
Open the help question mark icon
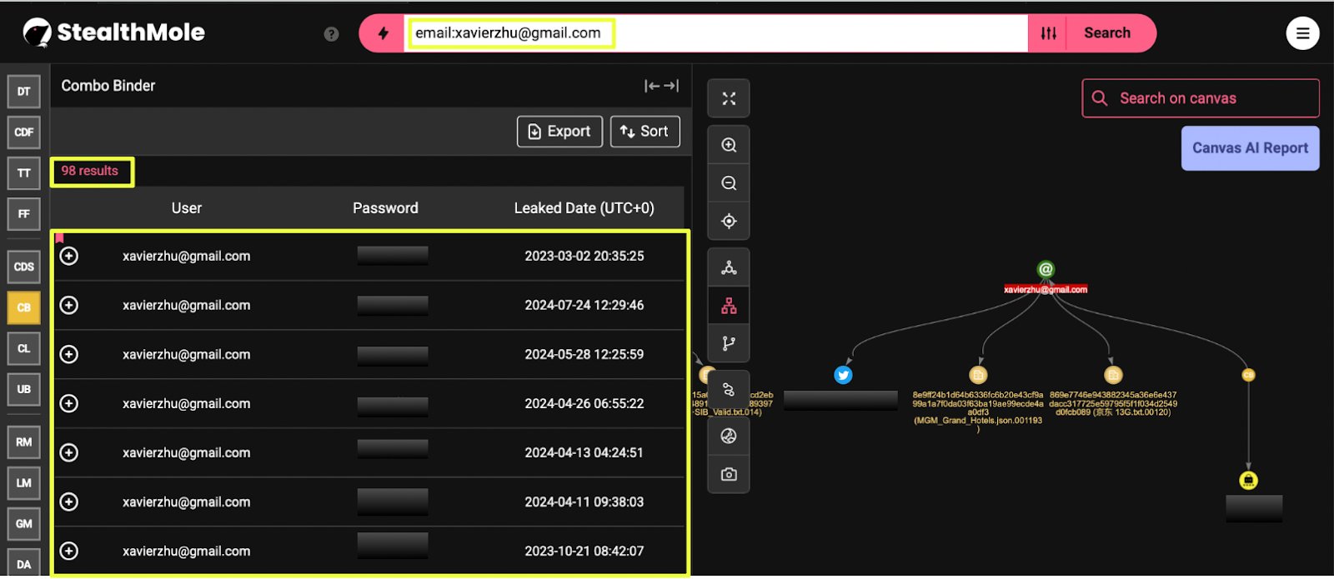click(x=331, y=34)
